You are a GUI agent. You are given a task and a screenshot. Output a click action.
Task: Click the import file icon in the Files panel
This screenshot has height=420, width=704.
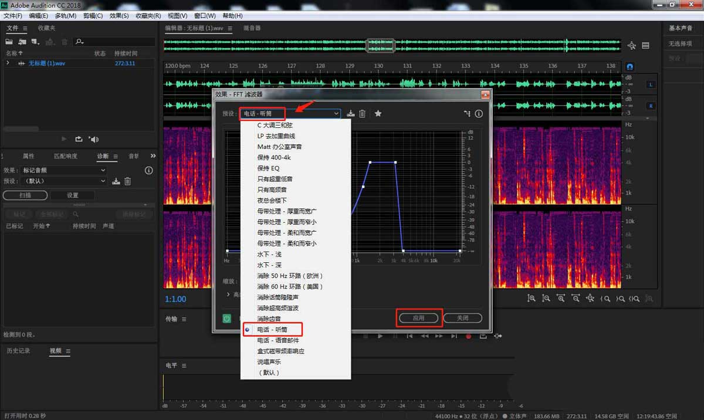tap(22, 42)
